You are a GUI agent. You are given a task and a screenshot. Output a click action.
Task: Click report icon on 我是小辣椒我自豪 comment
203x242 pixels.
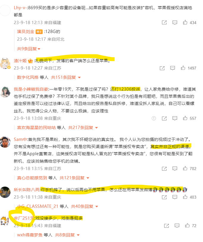pyautogui.click(x=154, y=118)
